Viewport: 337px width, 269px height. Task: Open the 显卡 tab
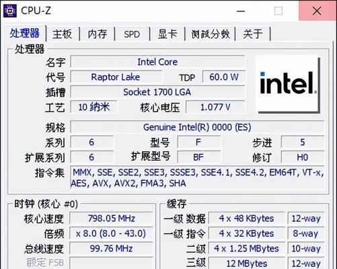click(167, 34)
